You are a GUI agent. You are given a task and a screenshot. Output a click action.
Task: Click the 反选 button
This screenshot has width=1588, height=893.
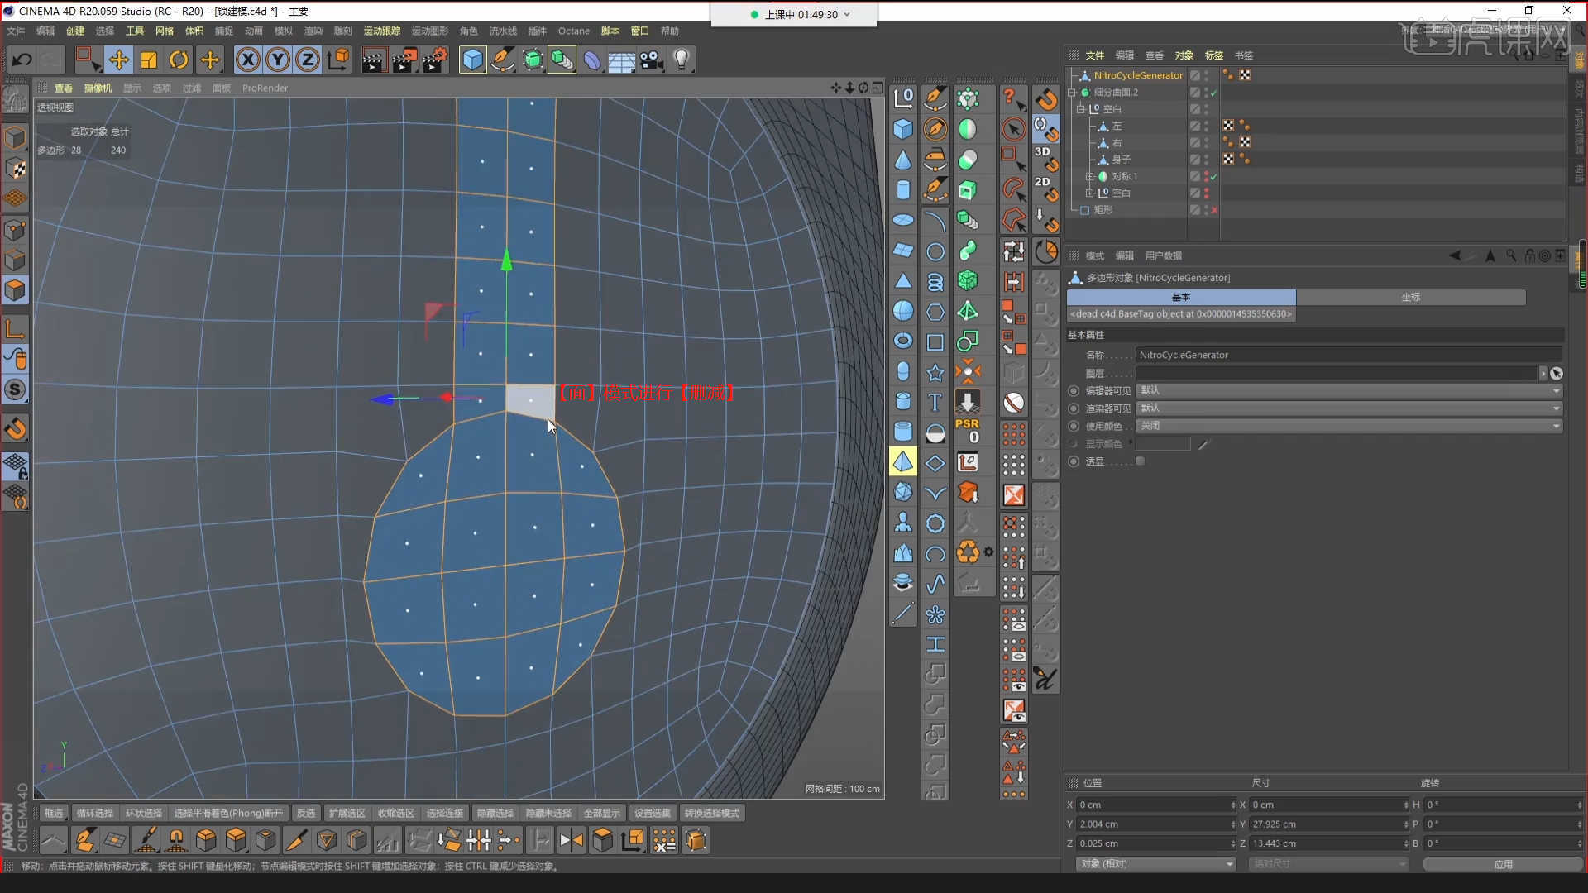[306, 814]
